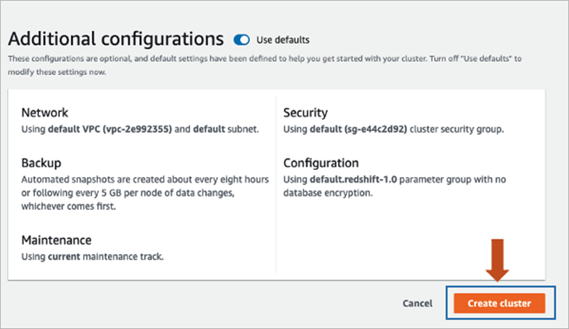The image size is (569, 329).
Task: Toggle the Use defaults switch
Action: (x=242, y=39)
